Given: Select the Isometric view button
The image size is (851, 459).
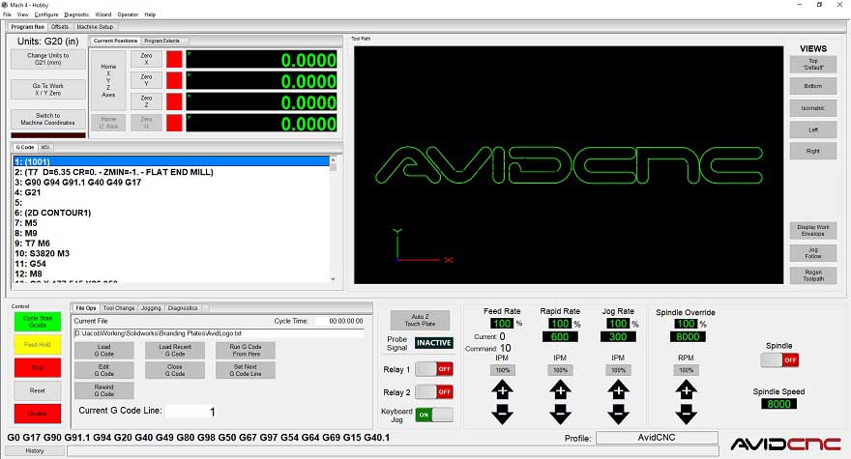Looking at the screenshot, I should tap(813, 108).
